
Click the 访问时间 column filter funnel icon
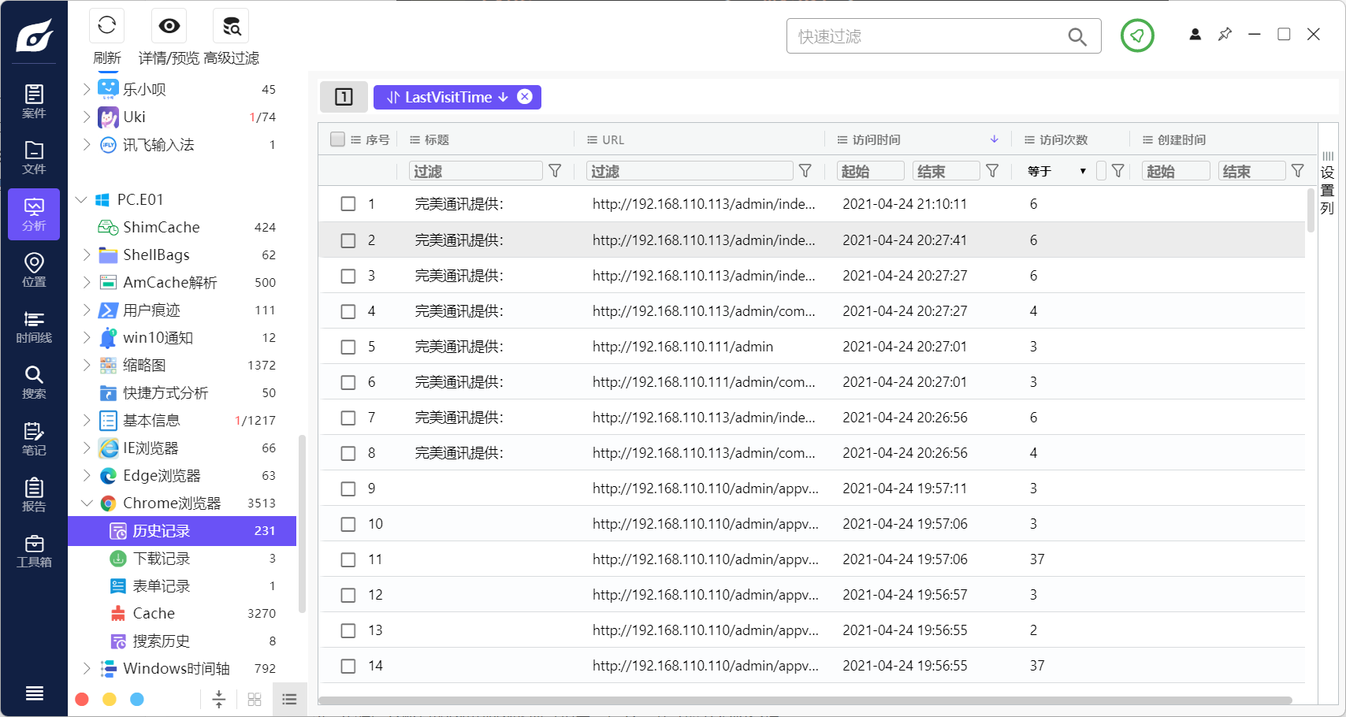pos(993,171)
